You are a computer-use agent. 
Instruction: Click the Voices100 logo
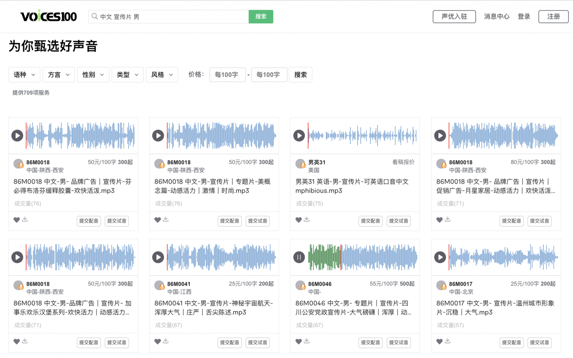click(x=48, y=16)
